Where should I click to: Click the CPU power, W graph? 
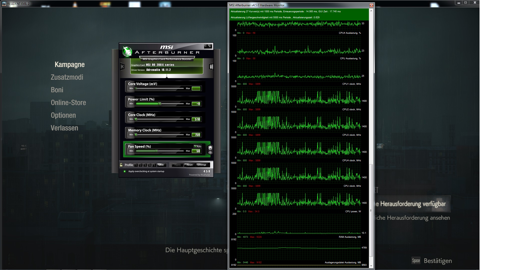pyautogui.click(x=299, y=224)
